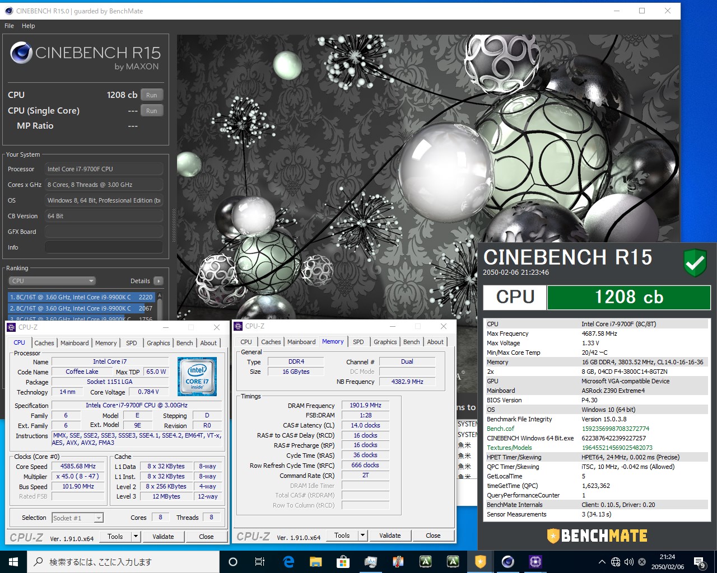This screenshot has height=573, width=717.
Task: Open Cortana from the taskbar circle
Action: 233,562
